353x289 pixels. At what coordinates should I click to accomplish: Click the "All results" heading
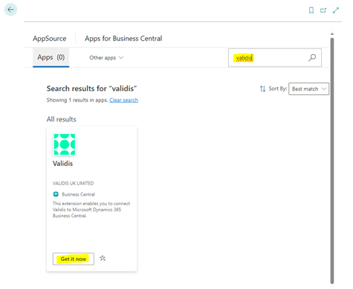coord(61,119)
